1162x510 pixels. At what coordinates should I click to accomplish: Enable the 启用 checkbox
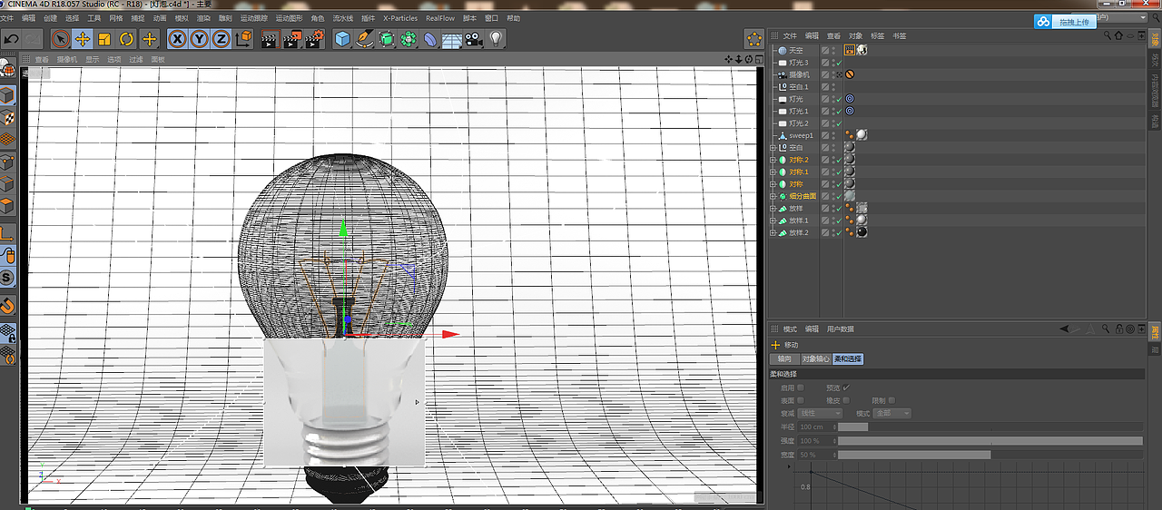coord(801,387)
